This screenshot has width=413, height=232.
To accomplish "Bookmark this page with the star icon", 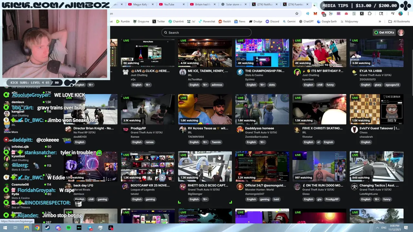I will (x=297, y=14).
